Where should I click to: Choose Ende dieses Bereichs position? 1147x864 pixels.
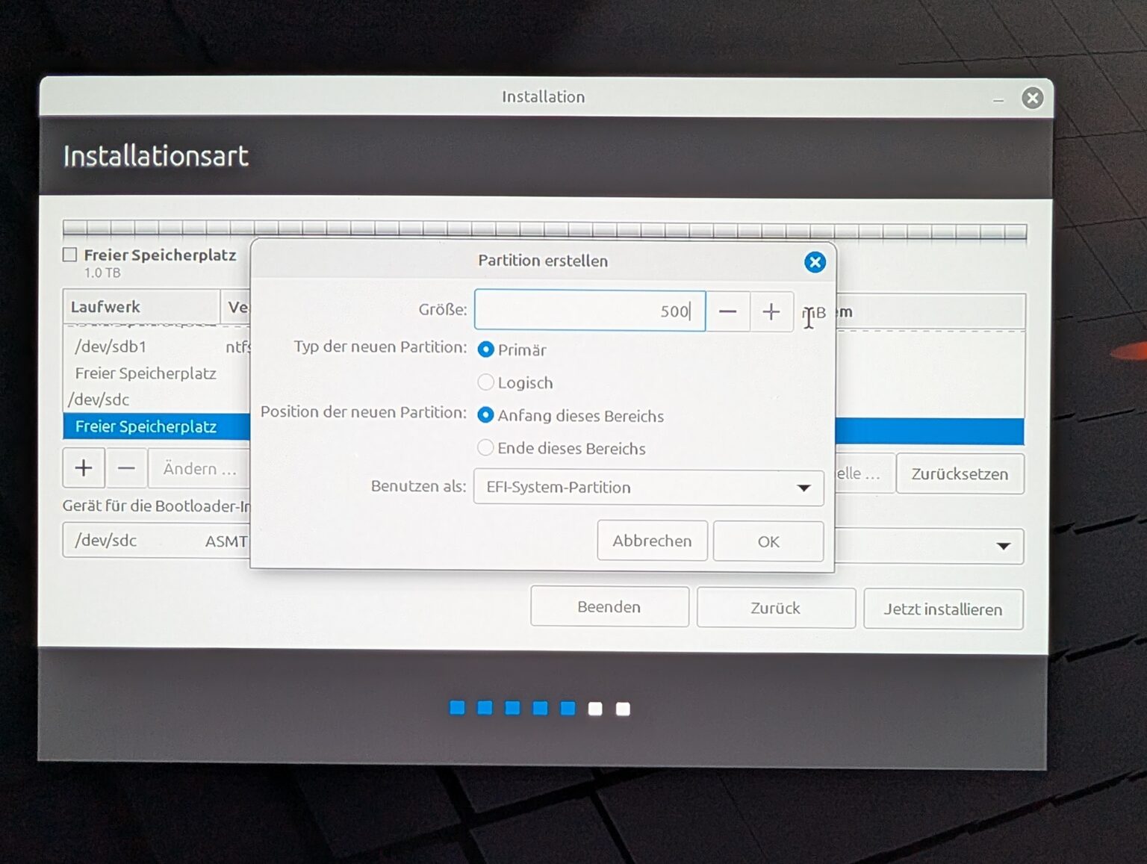[486, 448]
